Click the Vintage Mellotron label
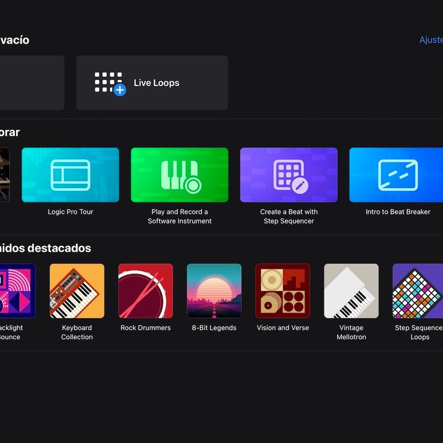The width and height of the screenshot is (443, 443). pos(351,332)
